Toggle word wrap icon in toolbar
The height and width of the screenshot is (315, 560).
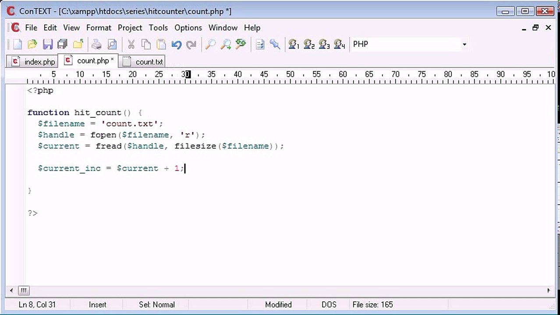point(260,44)
